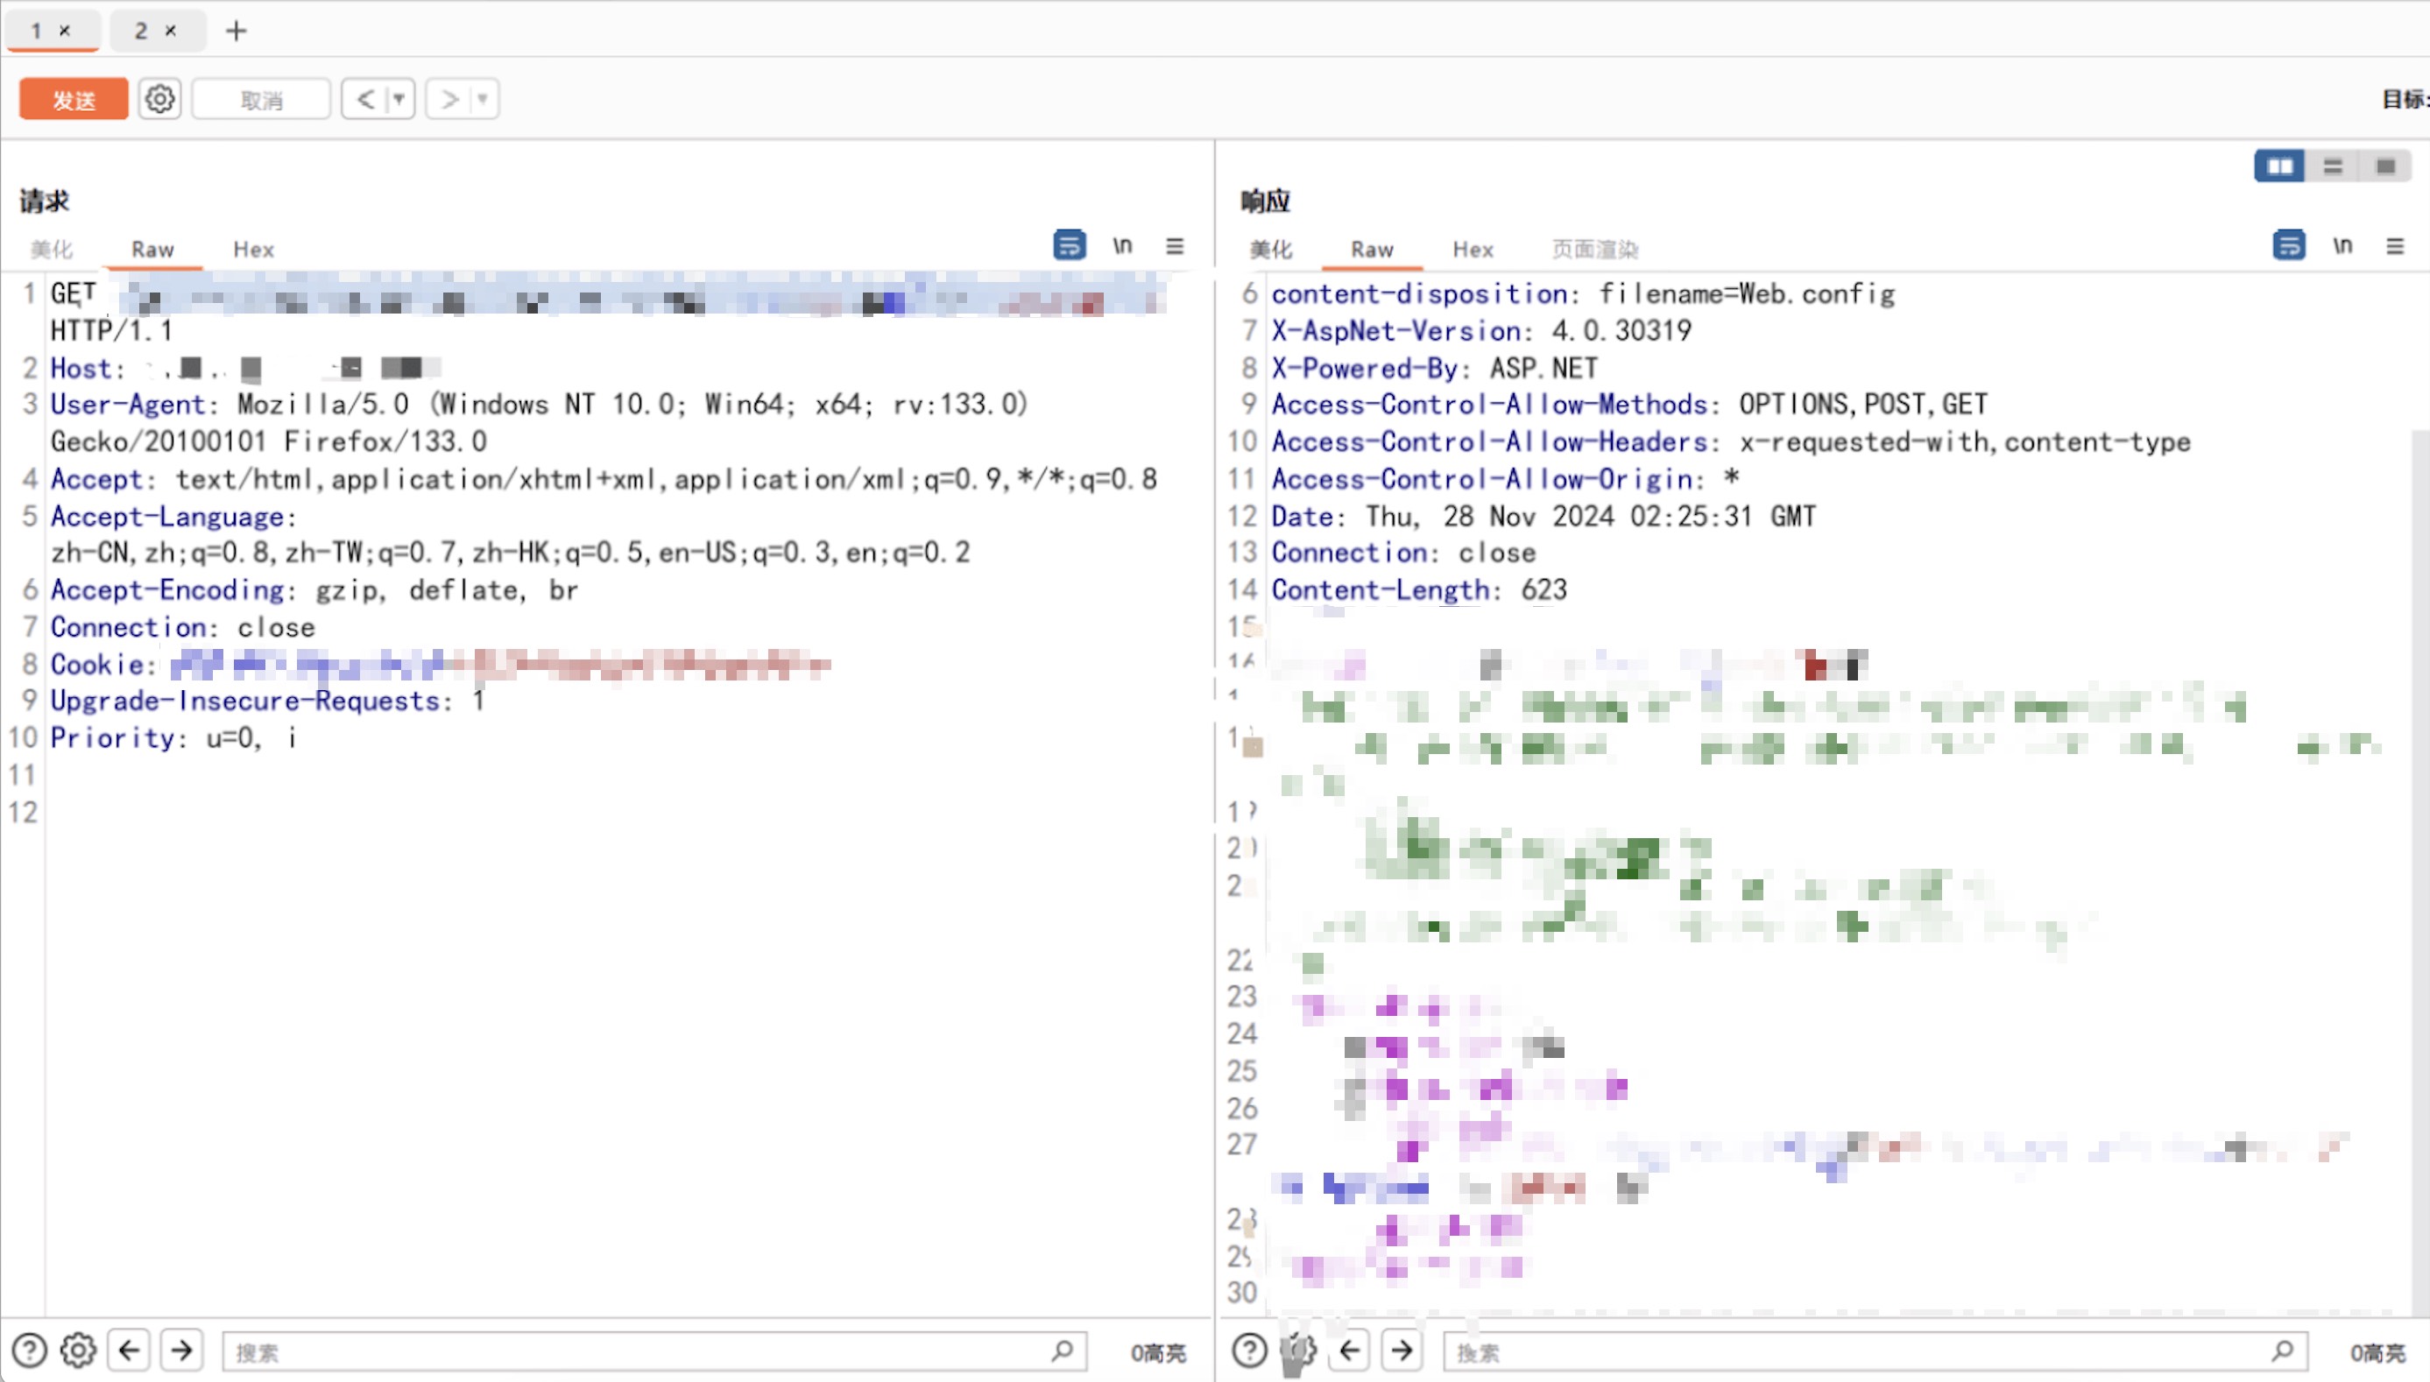Toggle word wrap icon in request panel
Screen dimensions: 2430x1382
[x=1070, y=245]
